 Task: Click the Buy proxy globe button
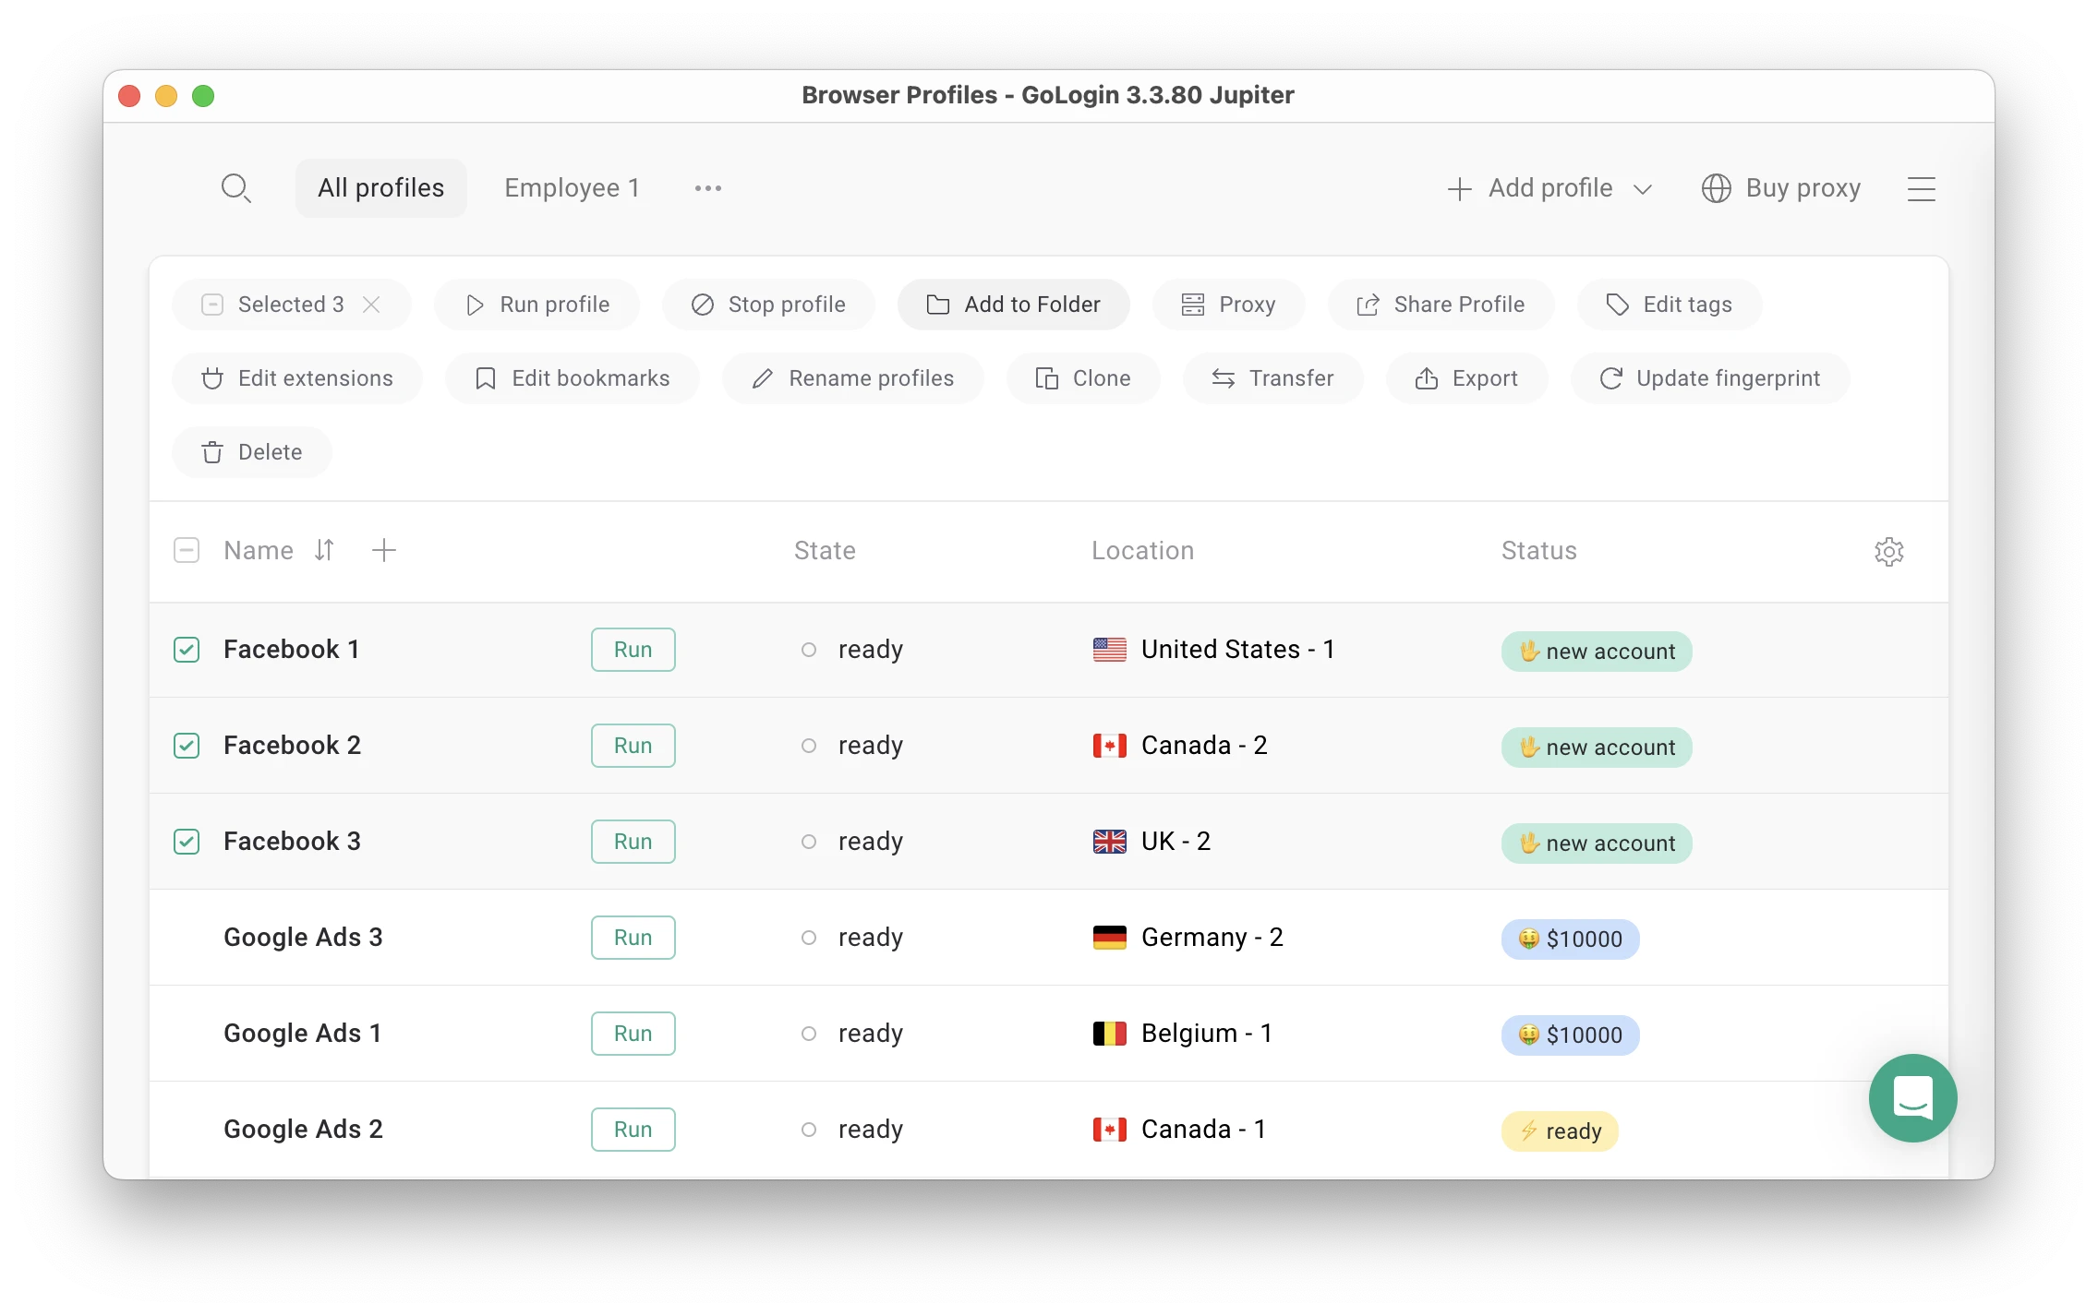(1781, 188)
